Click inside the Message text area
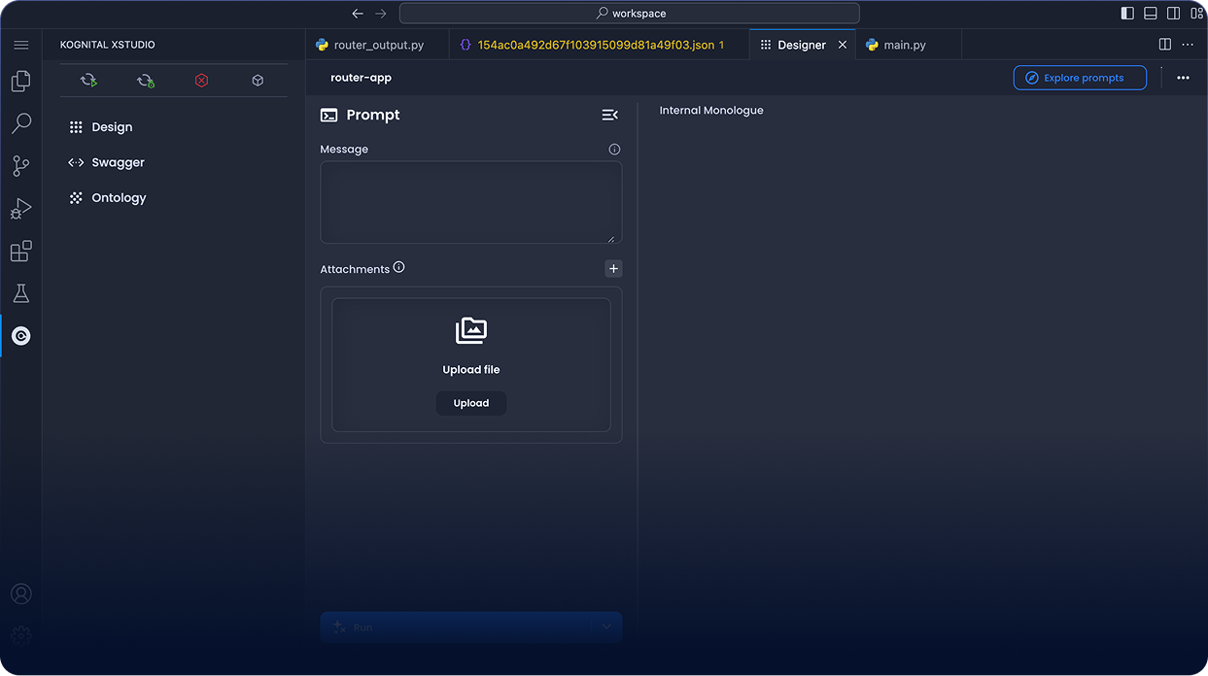 point(470,201)
